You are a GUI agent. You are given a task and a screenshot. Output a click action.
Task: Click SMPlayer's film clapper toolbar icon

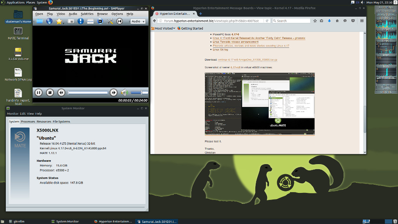pyautogui.click(x=100, y=21)
